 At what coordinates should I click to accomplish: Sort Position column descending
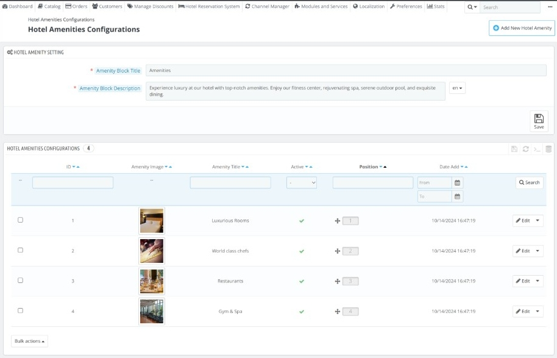[381, 166]
